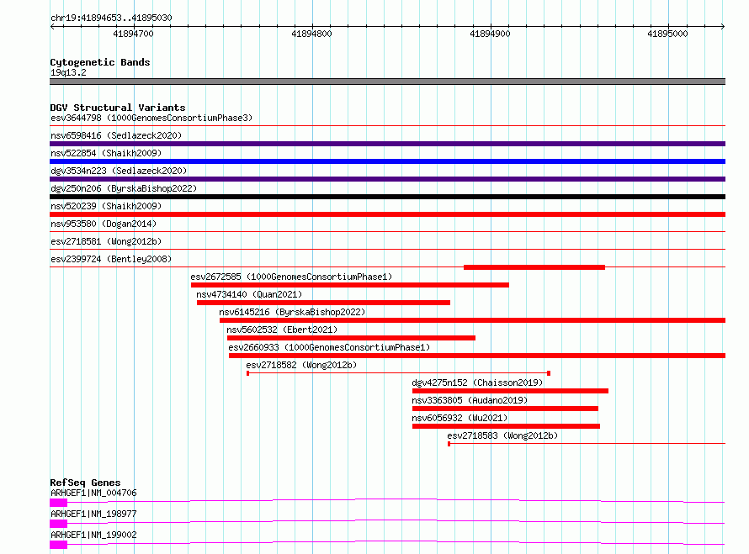Open the dgv3534n223 (Sedlazeck2020) label
The width and height of the screenshot is (749, 554).
tap(119, 171)
